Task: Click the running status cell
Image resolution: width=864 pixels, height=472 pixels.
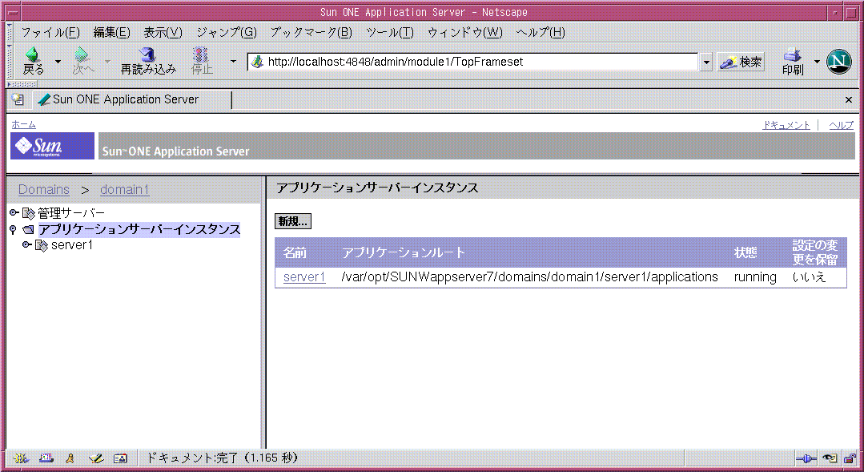Action: pos(755,276)
